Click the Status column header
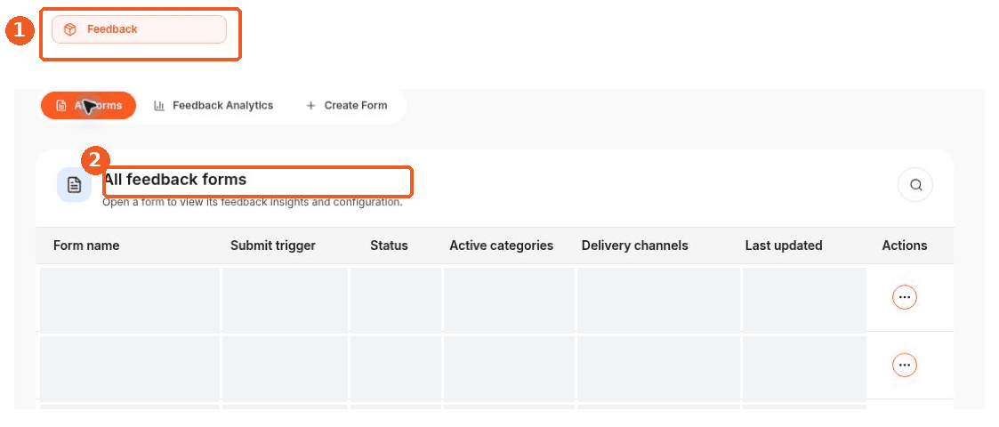 [x=390, y=246]
